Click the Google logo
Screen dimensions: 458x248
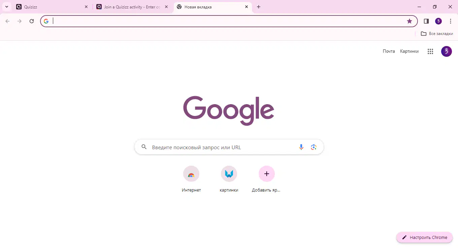[229, 111]
